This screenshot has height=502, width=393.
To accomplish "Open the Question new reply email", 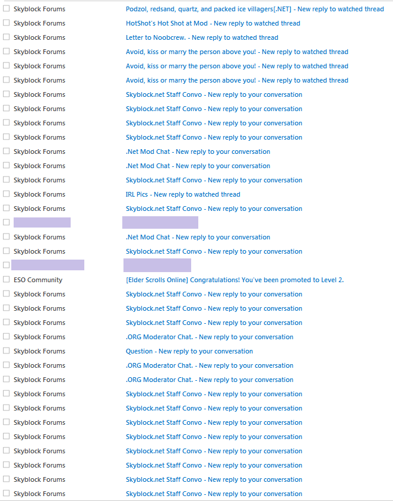I will [189, 351].
